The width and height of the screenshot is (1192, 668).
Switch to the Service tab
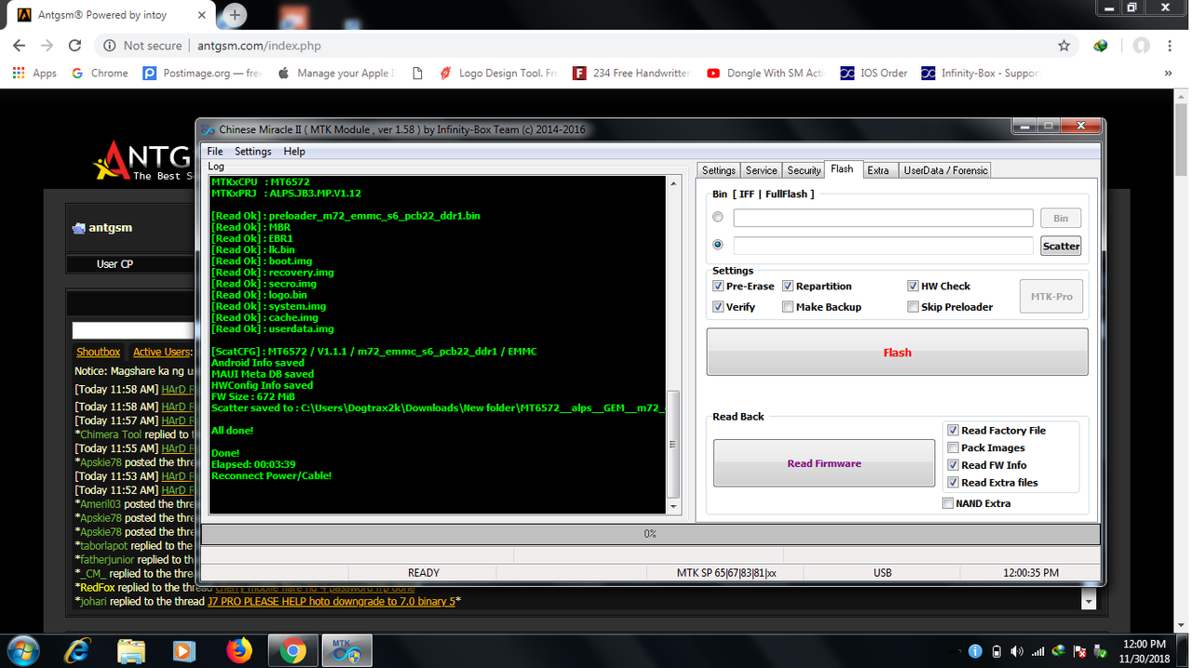tap(761, 170)
